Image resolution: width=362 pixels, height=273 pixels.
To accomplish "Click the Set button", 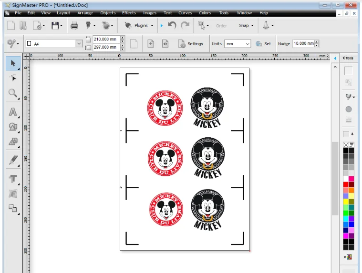I will (x=263, y=43).
